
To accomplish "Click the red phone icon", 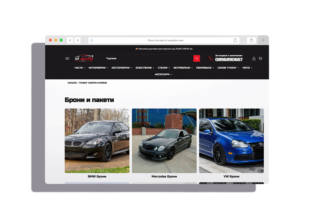I will click(x=211, y=58).
